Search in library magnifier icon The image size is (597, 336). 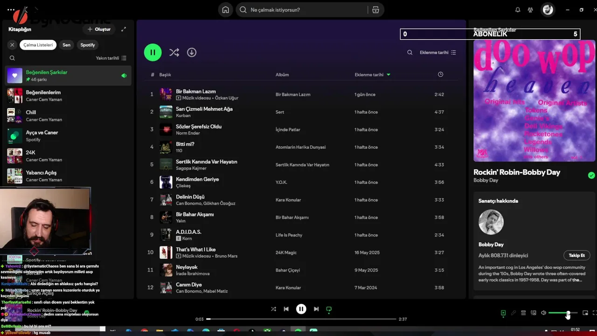(13, 58)
